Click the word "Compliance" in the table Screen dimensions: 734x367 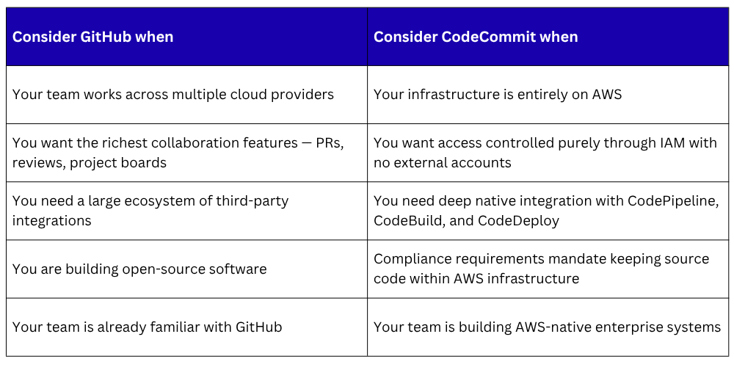coord(410,259)
